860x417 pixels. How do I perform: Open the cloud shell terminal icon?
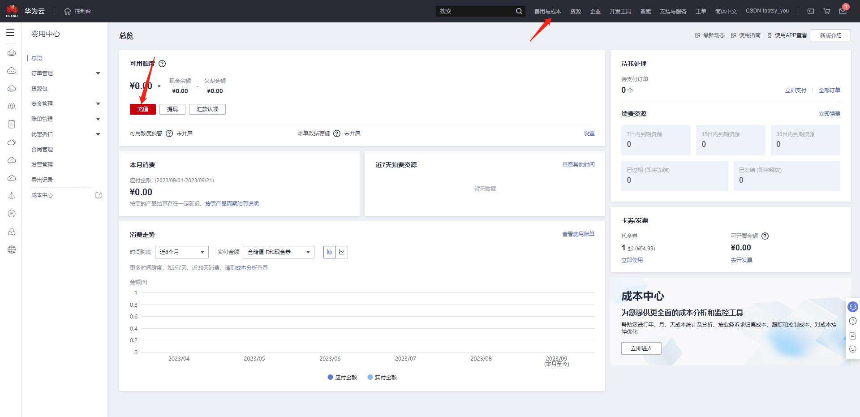coord(811,11)
